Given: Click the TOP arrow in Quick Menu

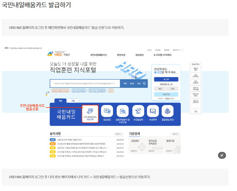Looking at the screenshot, I should point(196,111).
